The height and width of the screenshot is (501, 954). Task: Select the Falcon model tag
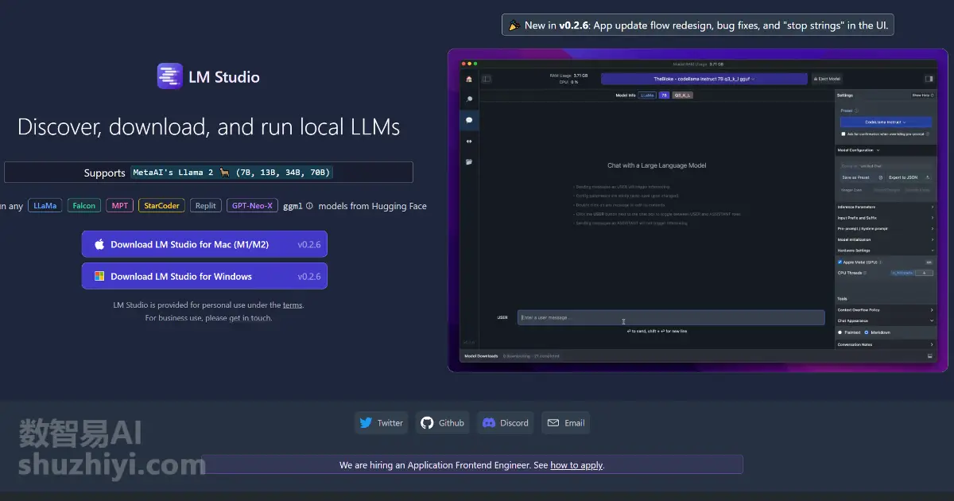(84, 205)
